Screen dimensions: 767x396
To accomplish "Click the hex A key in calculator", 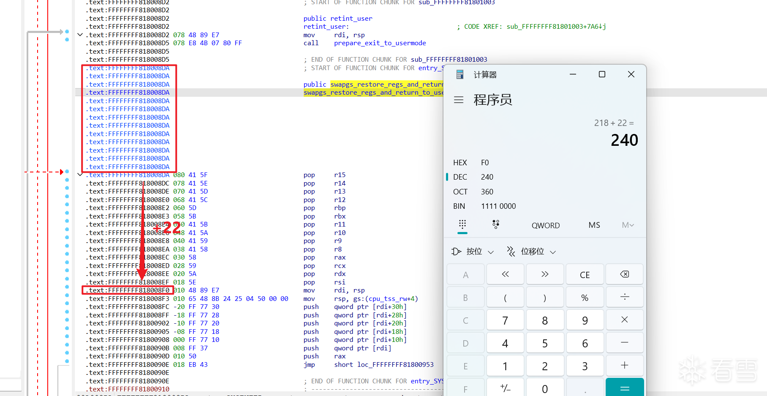I will click(x=465, y=274).
